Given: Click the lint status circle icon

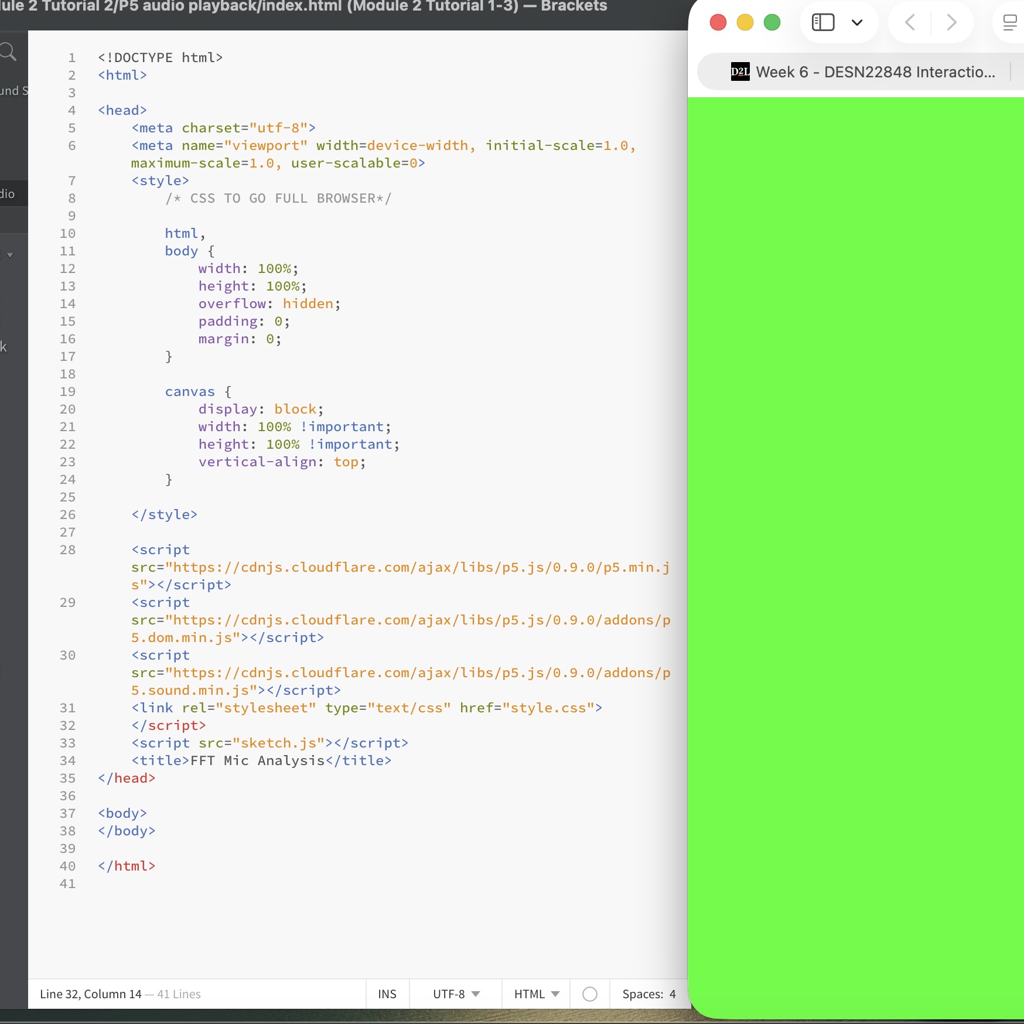Looking at the screenshot, I should point(590,994).
